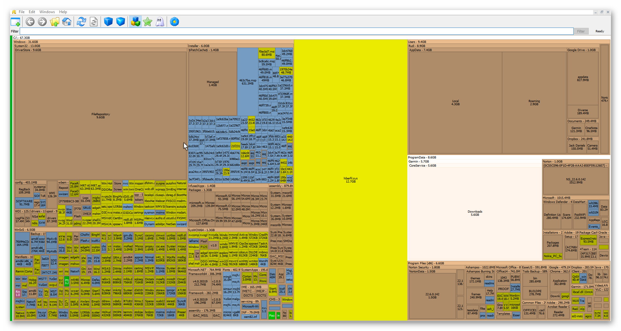Click the folder-up parent directory icon
This screenshot has width=621, height=331.
55,22
